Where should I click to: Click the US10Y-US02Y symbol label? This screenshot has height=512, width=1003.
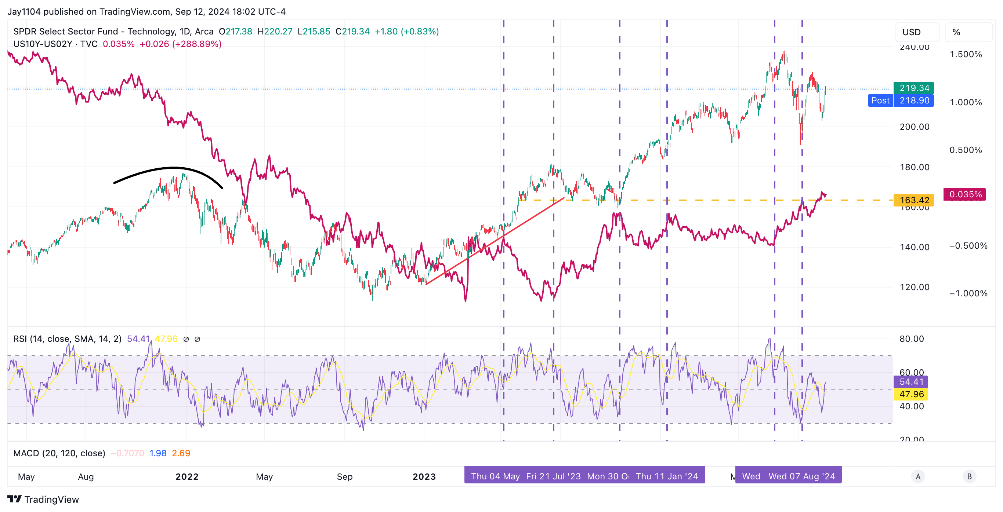pos(55,44)
